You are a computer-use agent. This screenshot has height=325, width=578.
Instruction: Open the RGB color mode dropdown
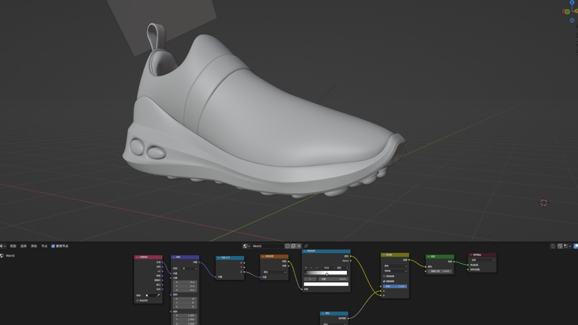coord(329,268)
